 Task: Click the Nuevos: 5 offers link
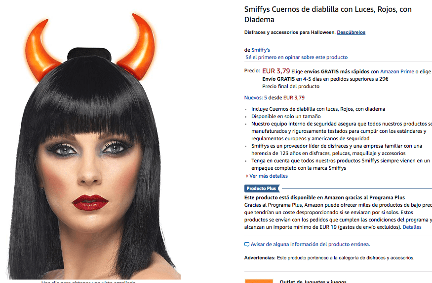click(255, 97)
